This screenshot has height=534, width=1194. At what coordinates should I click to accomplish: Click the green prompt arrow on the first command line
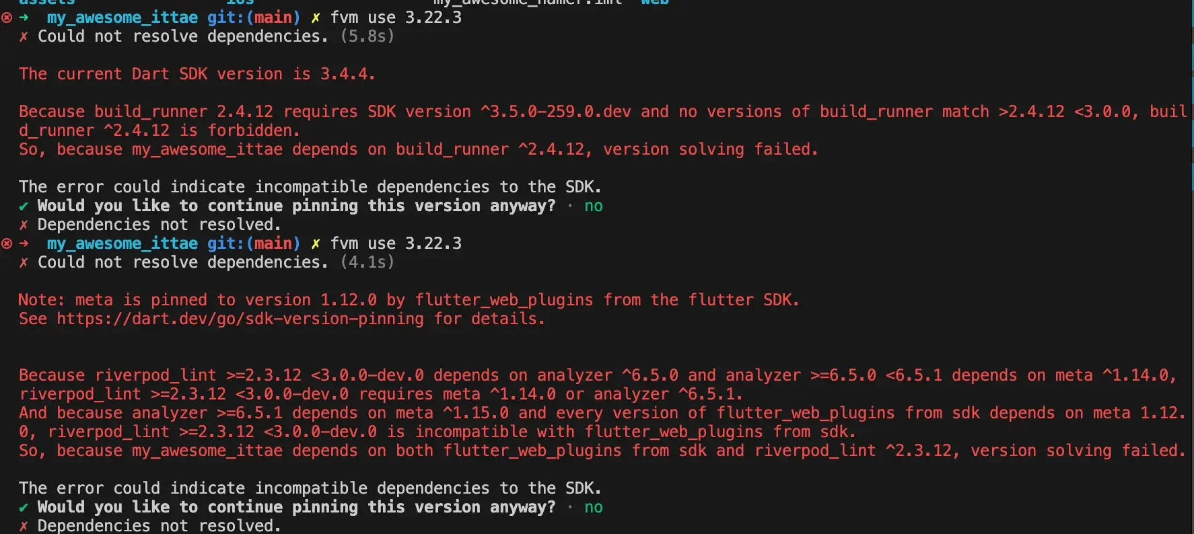(x=24, y=17)
